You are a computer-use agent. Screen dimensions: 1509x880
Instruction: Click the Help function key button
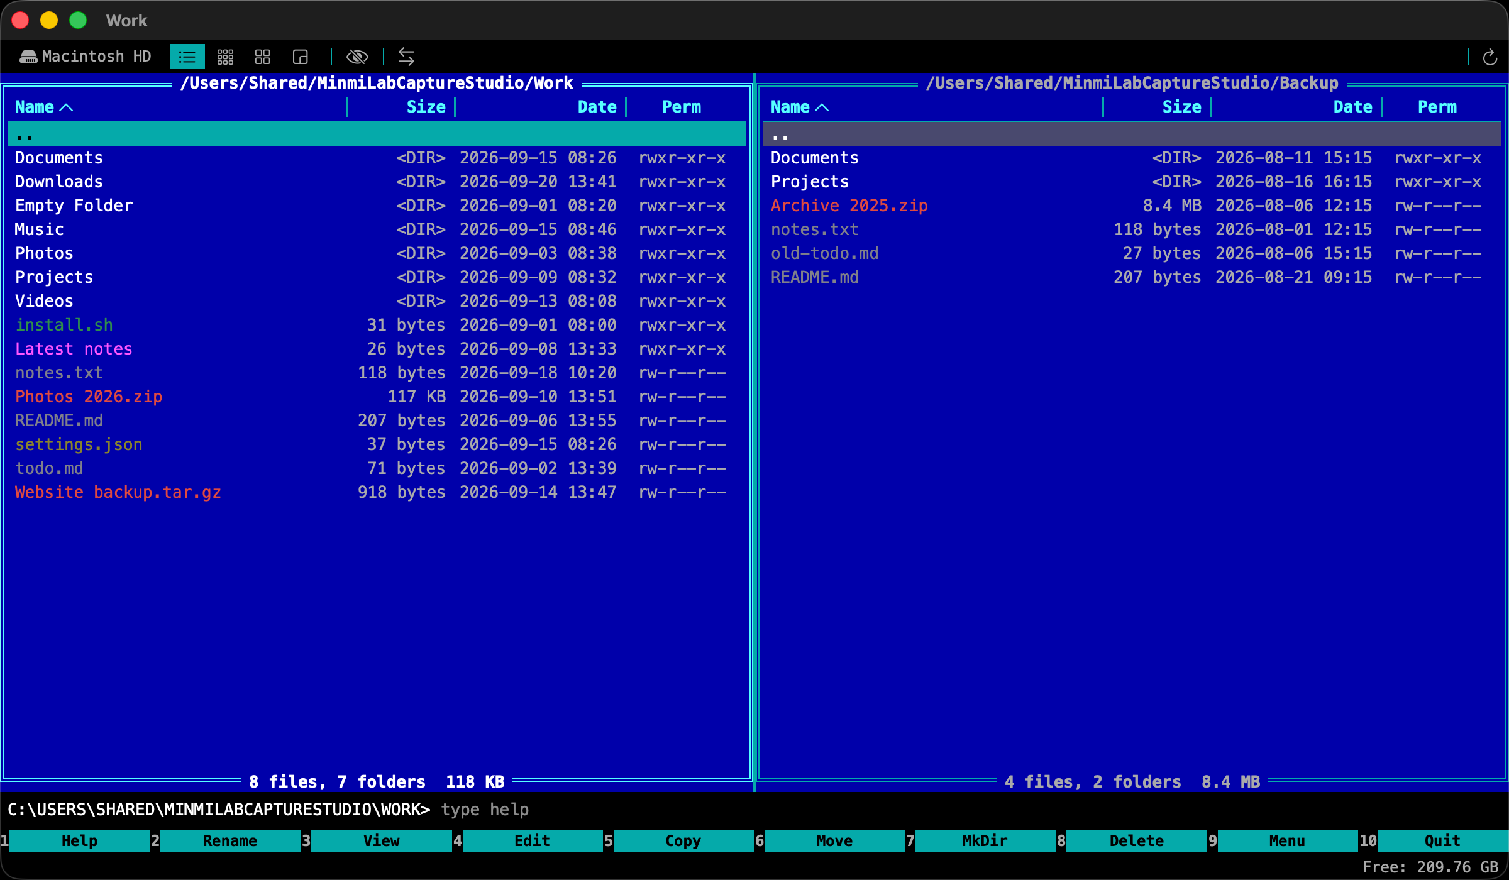pos(79,840)
